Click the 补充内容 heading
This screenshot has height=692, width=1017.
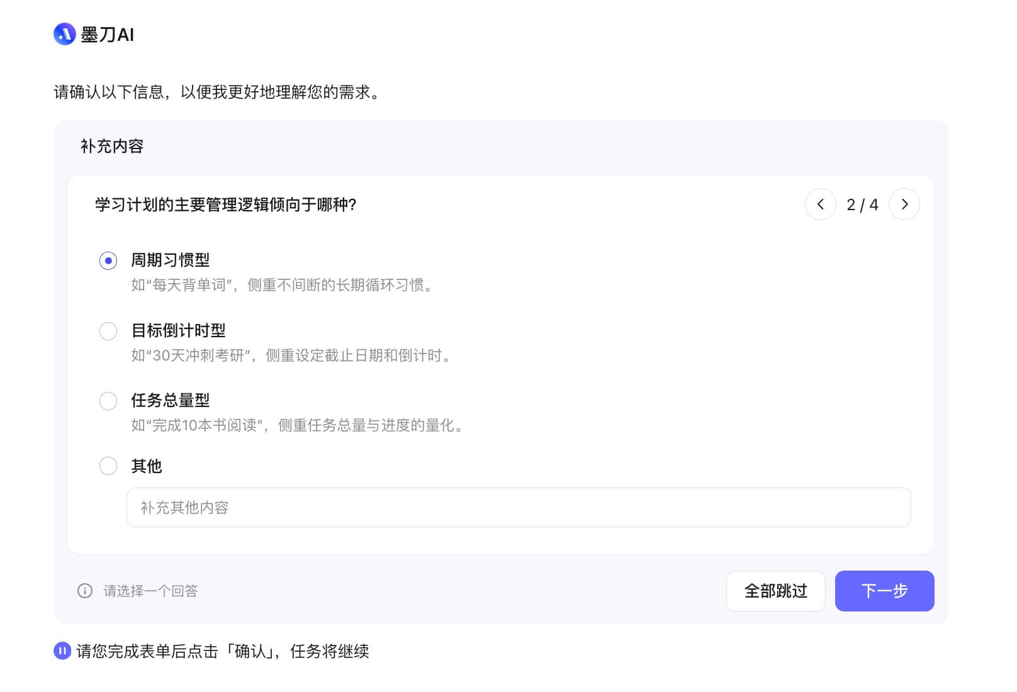pos(112,147)
